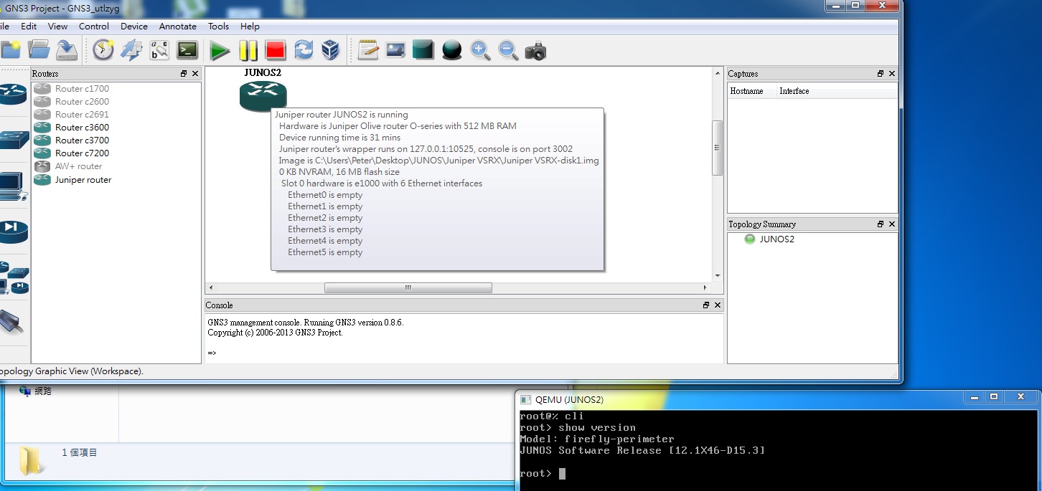Undock the Routers panel
The image size is (1042, 491).
click(184, 74)
